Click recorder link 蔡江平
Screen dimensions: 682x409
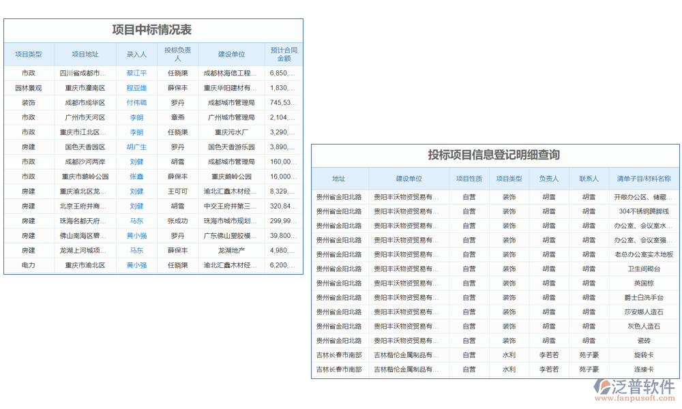pos(135,73)
